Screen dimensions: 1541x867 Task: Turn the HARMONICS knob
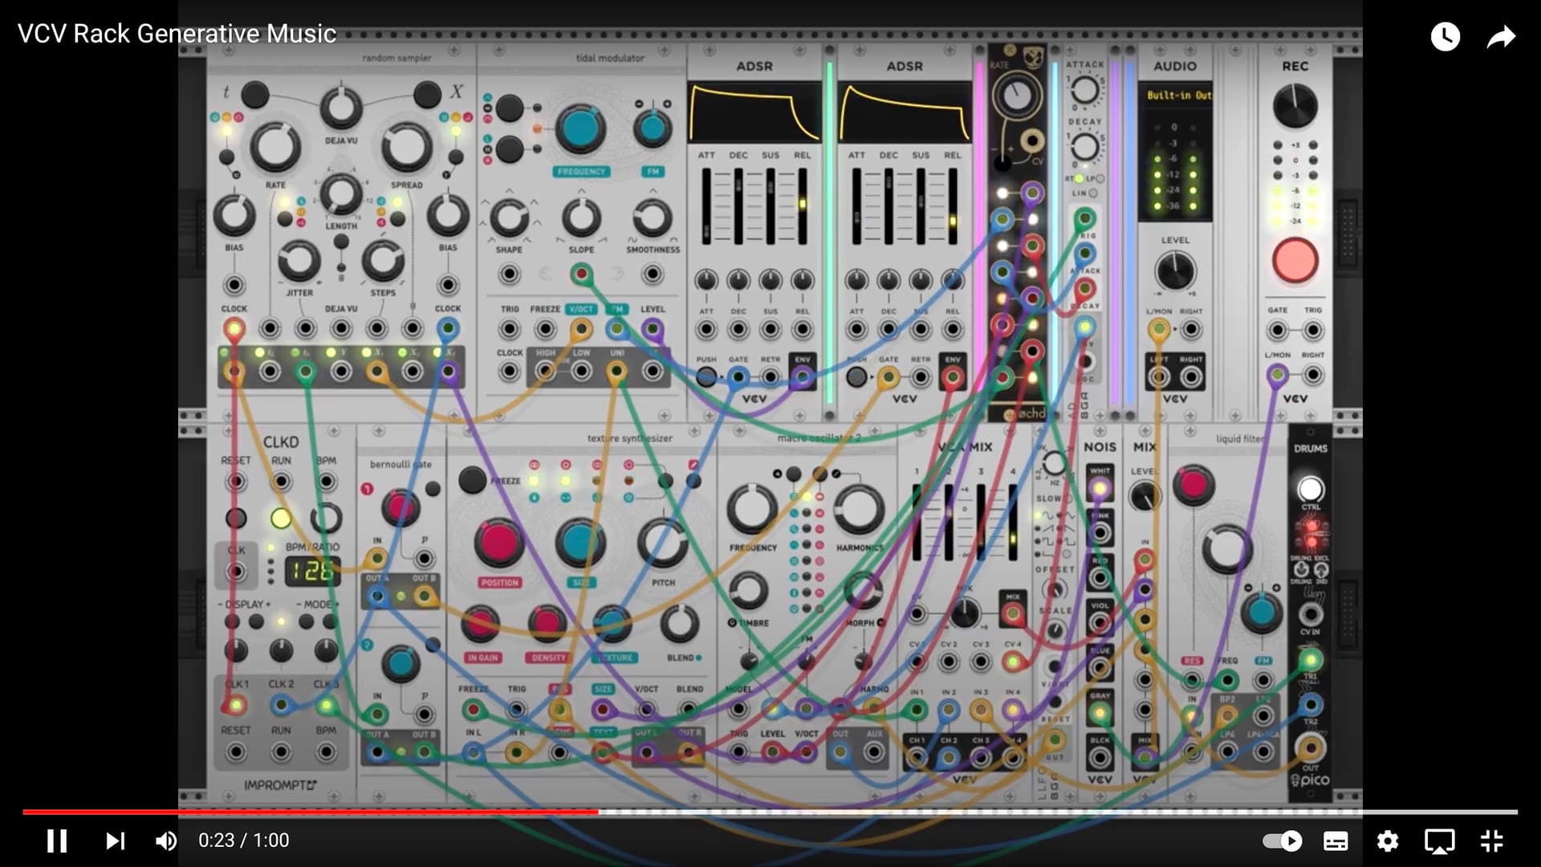[859, 509]
